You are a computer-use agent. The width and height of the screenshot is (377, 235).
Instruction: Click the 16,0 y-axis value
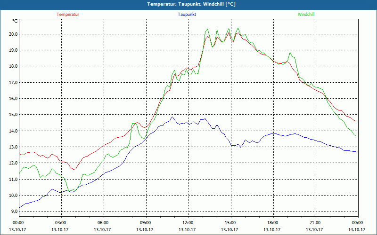pos(14,99)
